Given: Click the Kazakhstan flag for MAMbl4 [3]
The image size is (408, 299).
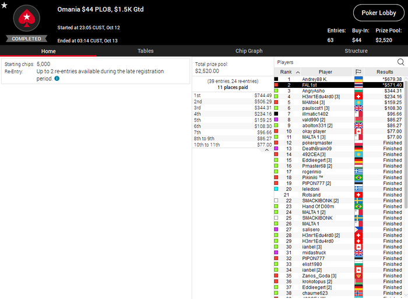Looking at the screenshot, I should click(358, 102).
